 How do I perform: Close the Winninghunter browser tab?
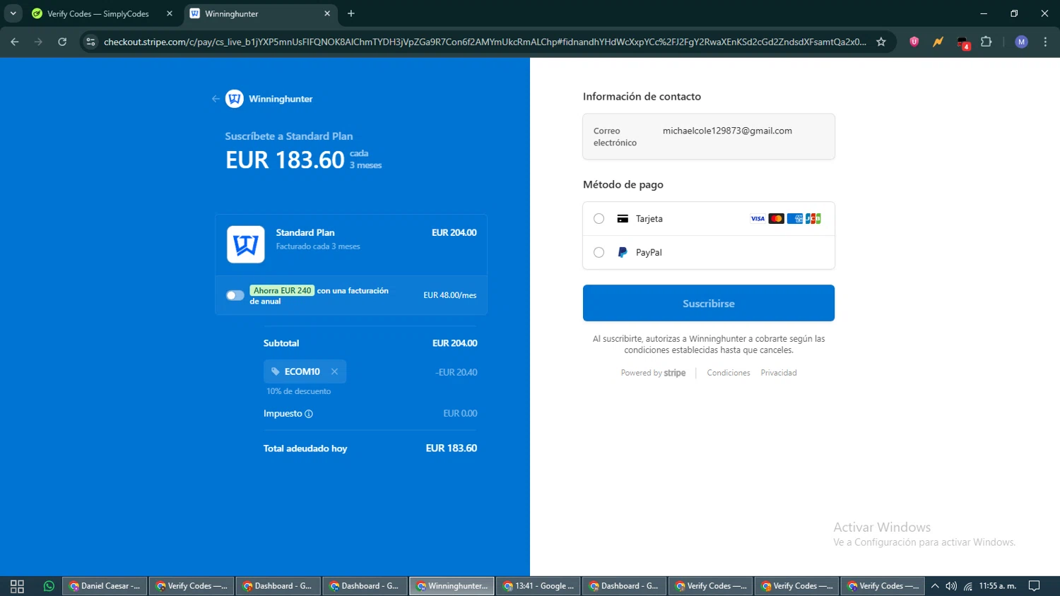(x=327, y=13)
